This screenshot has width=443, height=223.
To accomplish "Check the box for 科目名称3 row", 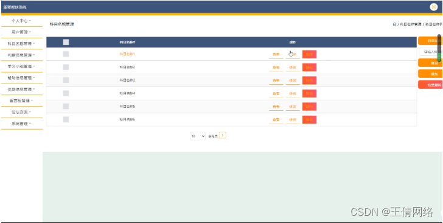I will pyautogui.click(x=66, y=80).
